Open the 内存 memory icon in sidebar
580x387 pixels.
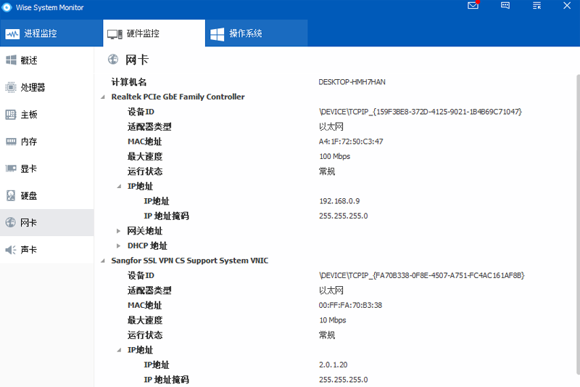(11, 142)
